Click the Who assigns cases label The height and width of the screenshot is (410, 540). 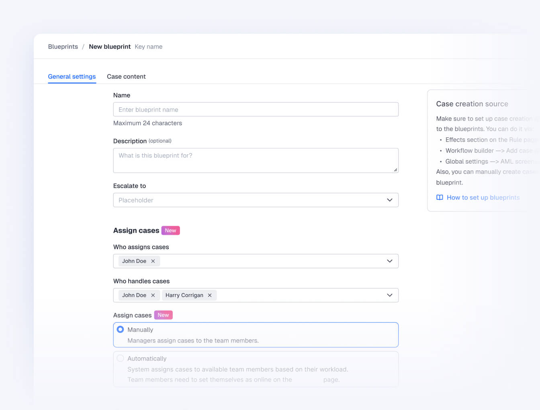141,247
